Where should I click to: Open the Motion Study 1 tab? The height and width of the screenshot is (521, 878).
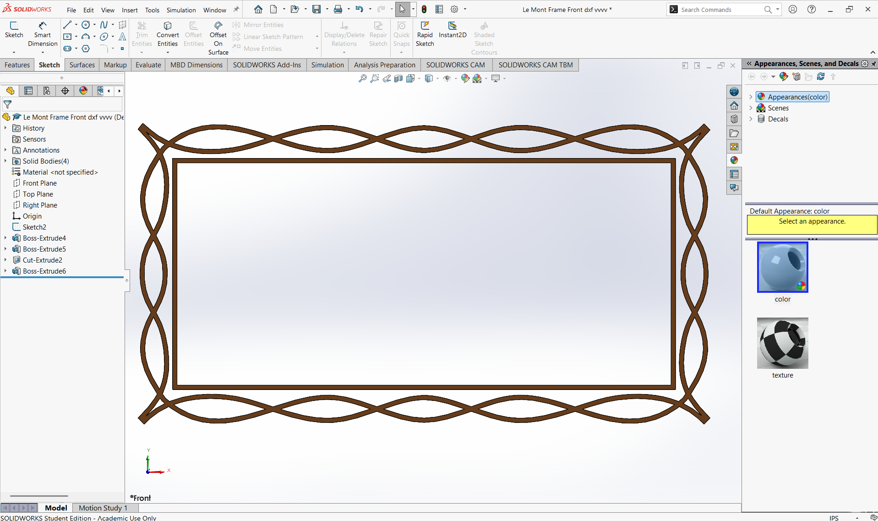[103, 508]
